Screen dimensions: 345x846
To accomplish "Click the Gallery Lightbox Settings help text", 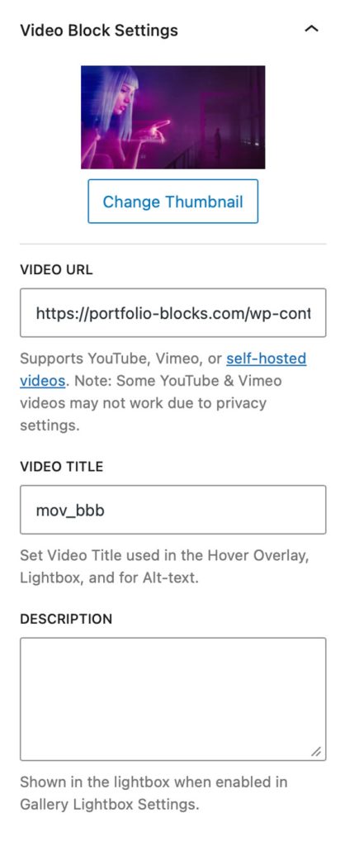I will (x=154, y=793).
